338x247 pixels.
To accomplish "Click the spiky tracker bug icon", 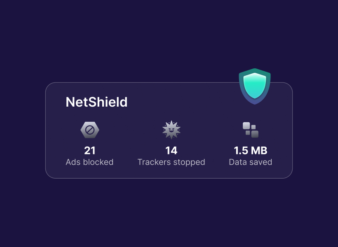I will pyautogui.click(x=171, y=130).
